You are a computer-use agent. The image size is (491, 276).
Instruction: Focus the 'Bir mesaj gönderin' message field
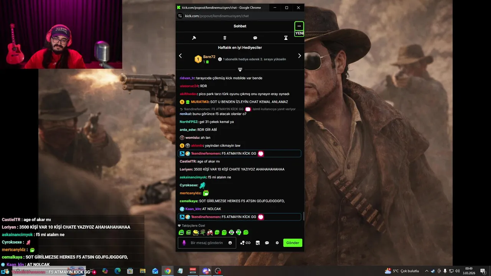point(207,243)
